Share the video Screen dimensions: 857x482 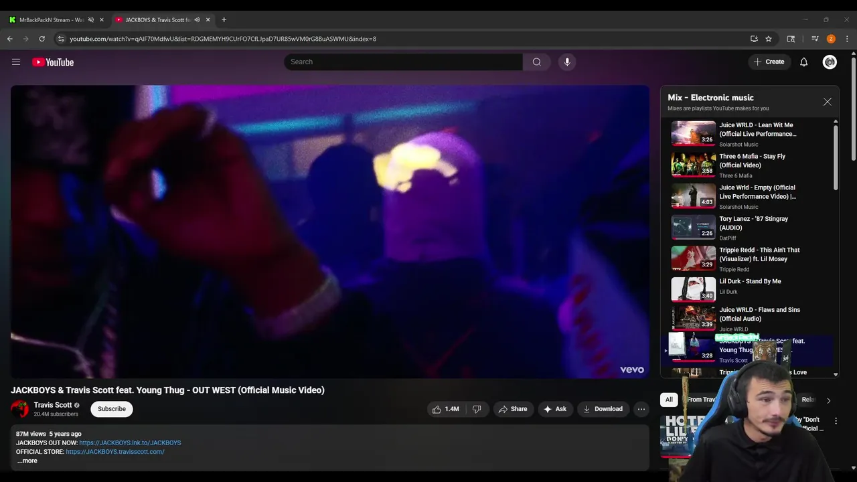(x=512, y=409)
